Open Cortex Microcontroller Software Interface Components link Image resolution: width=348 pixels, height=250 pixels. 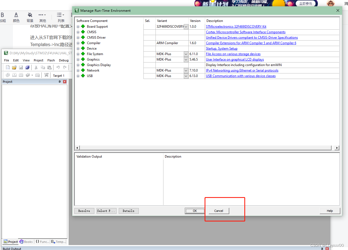pos(246,32)
